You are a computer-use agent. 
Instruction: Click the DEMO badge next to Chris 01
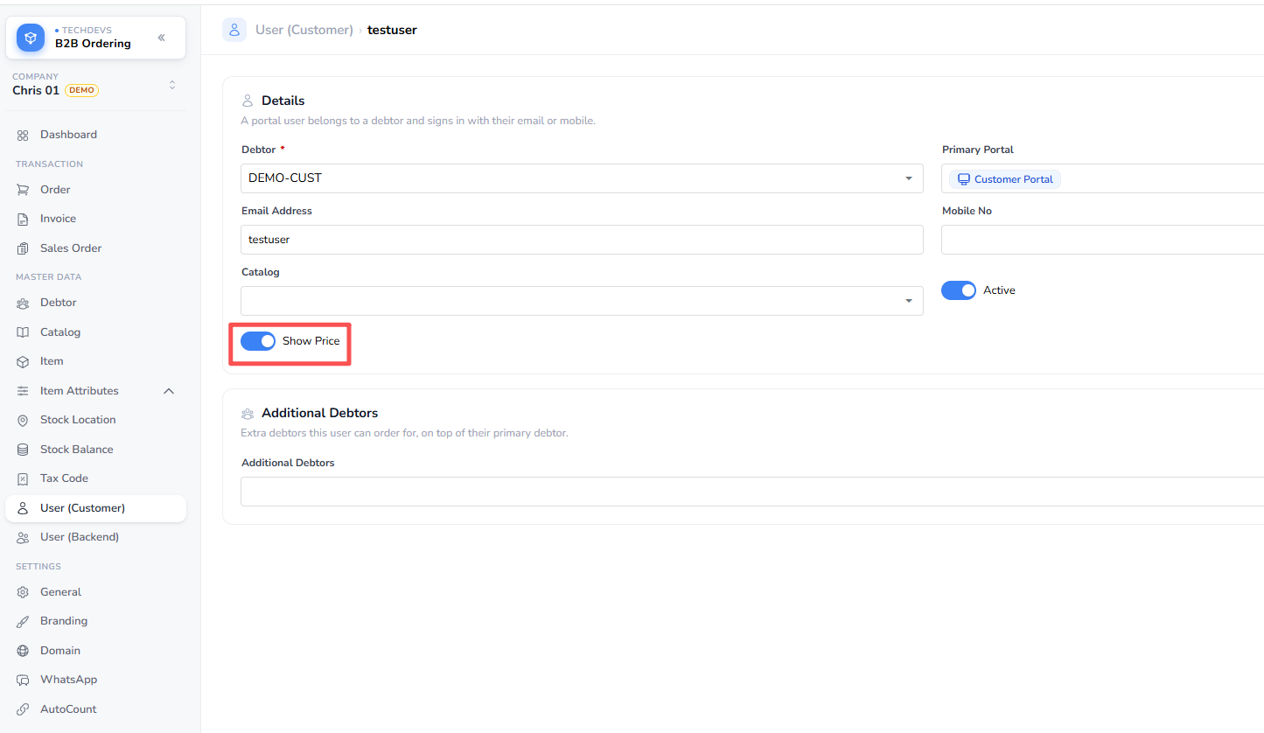tap(81, 90)
